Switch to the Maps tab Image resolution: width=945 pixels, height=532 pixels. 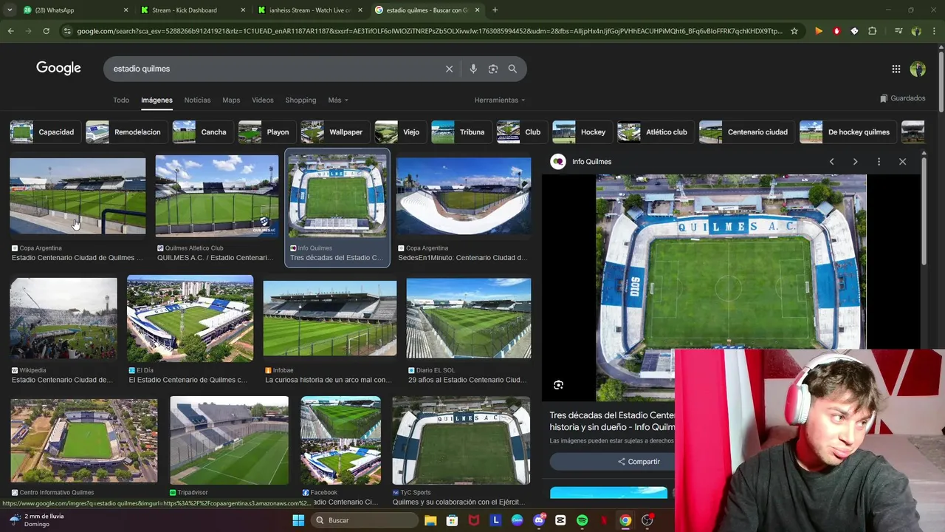231,100
